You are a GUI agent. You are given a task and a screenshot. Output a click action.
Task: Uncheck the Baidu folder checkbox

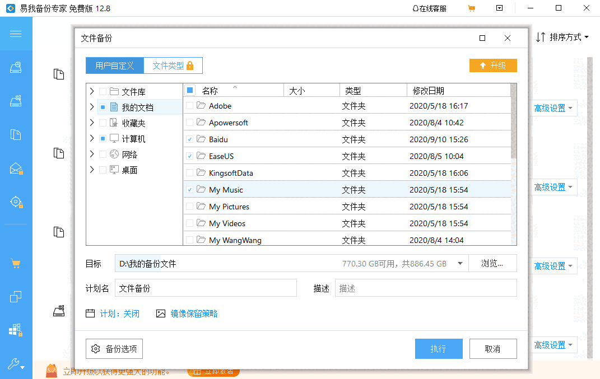[x=190, y=139]
